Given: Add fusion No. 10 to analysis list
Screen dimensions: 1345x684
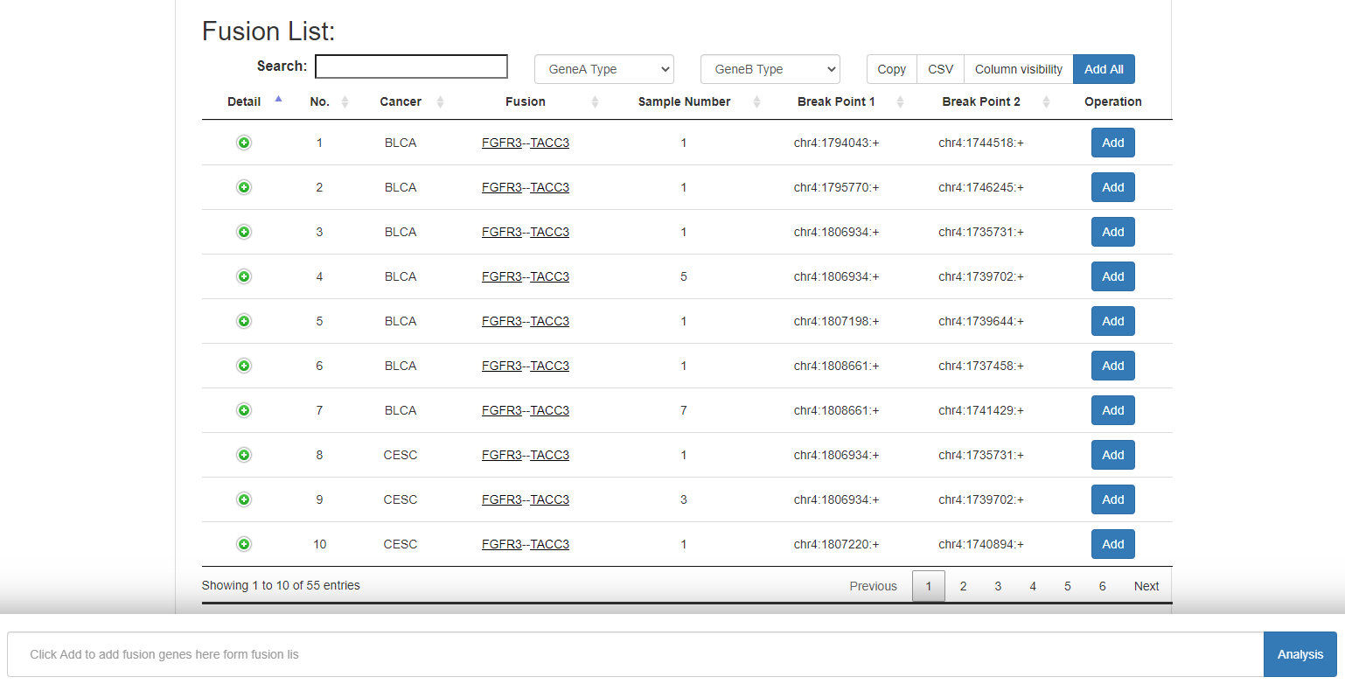Looking at the screenshot, I should [1113, 544].
